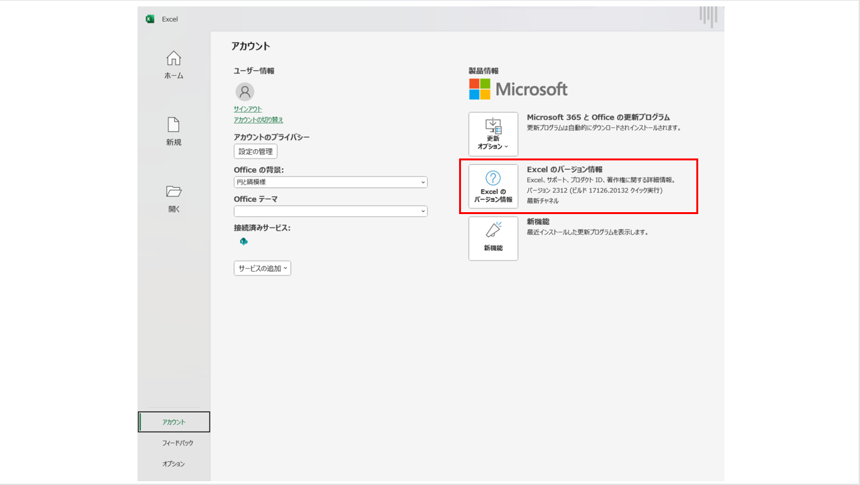Click the 設定の管理 button
Image resolution: width=860 pixels, height=485 pixels.
tap(255, 151)
